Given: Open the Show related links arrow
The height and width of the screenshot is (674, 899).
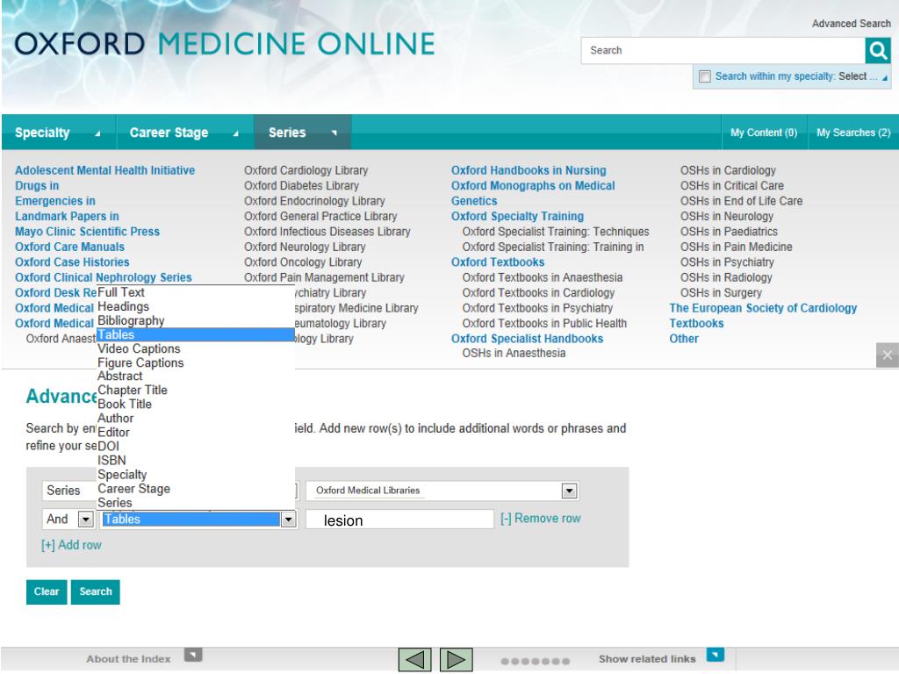Looking at the screenshot, I should tap(715, 655).
